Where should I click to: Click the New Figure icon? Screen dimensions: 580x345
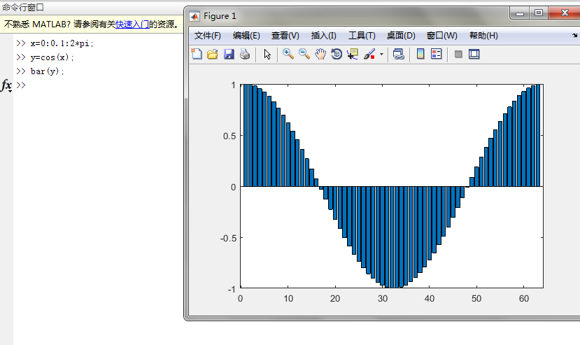[x=197, y=55]
